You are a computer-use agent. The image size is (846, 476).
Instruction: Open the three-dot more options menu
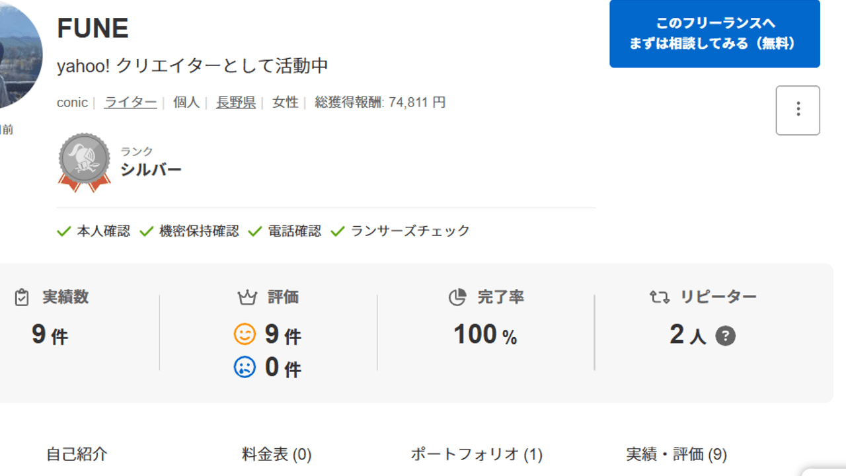click(x=798, y=110)
